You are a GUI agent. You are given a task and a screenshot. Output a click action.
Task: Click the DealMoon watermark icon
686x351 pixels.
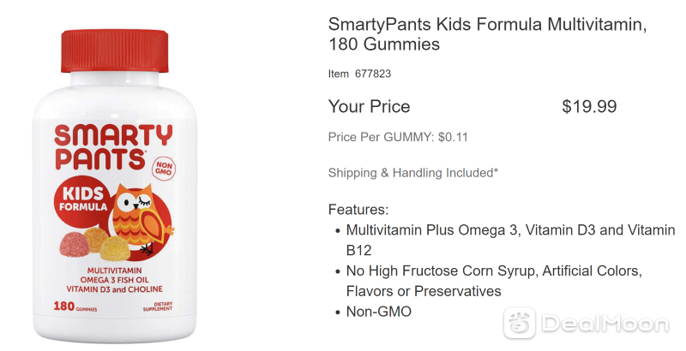520,323
